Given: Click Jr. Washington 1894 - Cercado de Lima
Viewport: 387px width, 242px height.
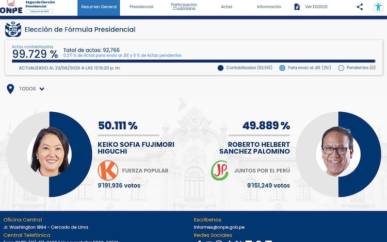Looking at the screenshot, I should coord(45,227).
